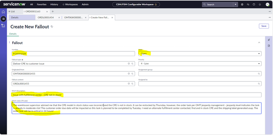Search Assignment group lookup magnifier
273x135 pixels.
pos(259,74)
